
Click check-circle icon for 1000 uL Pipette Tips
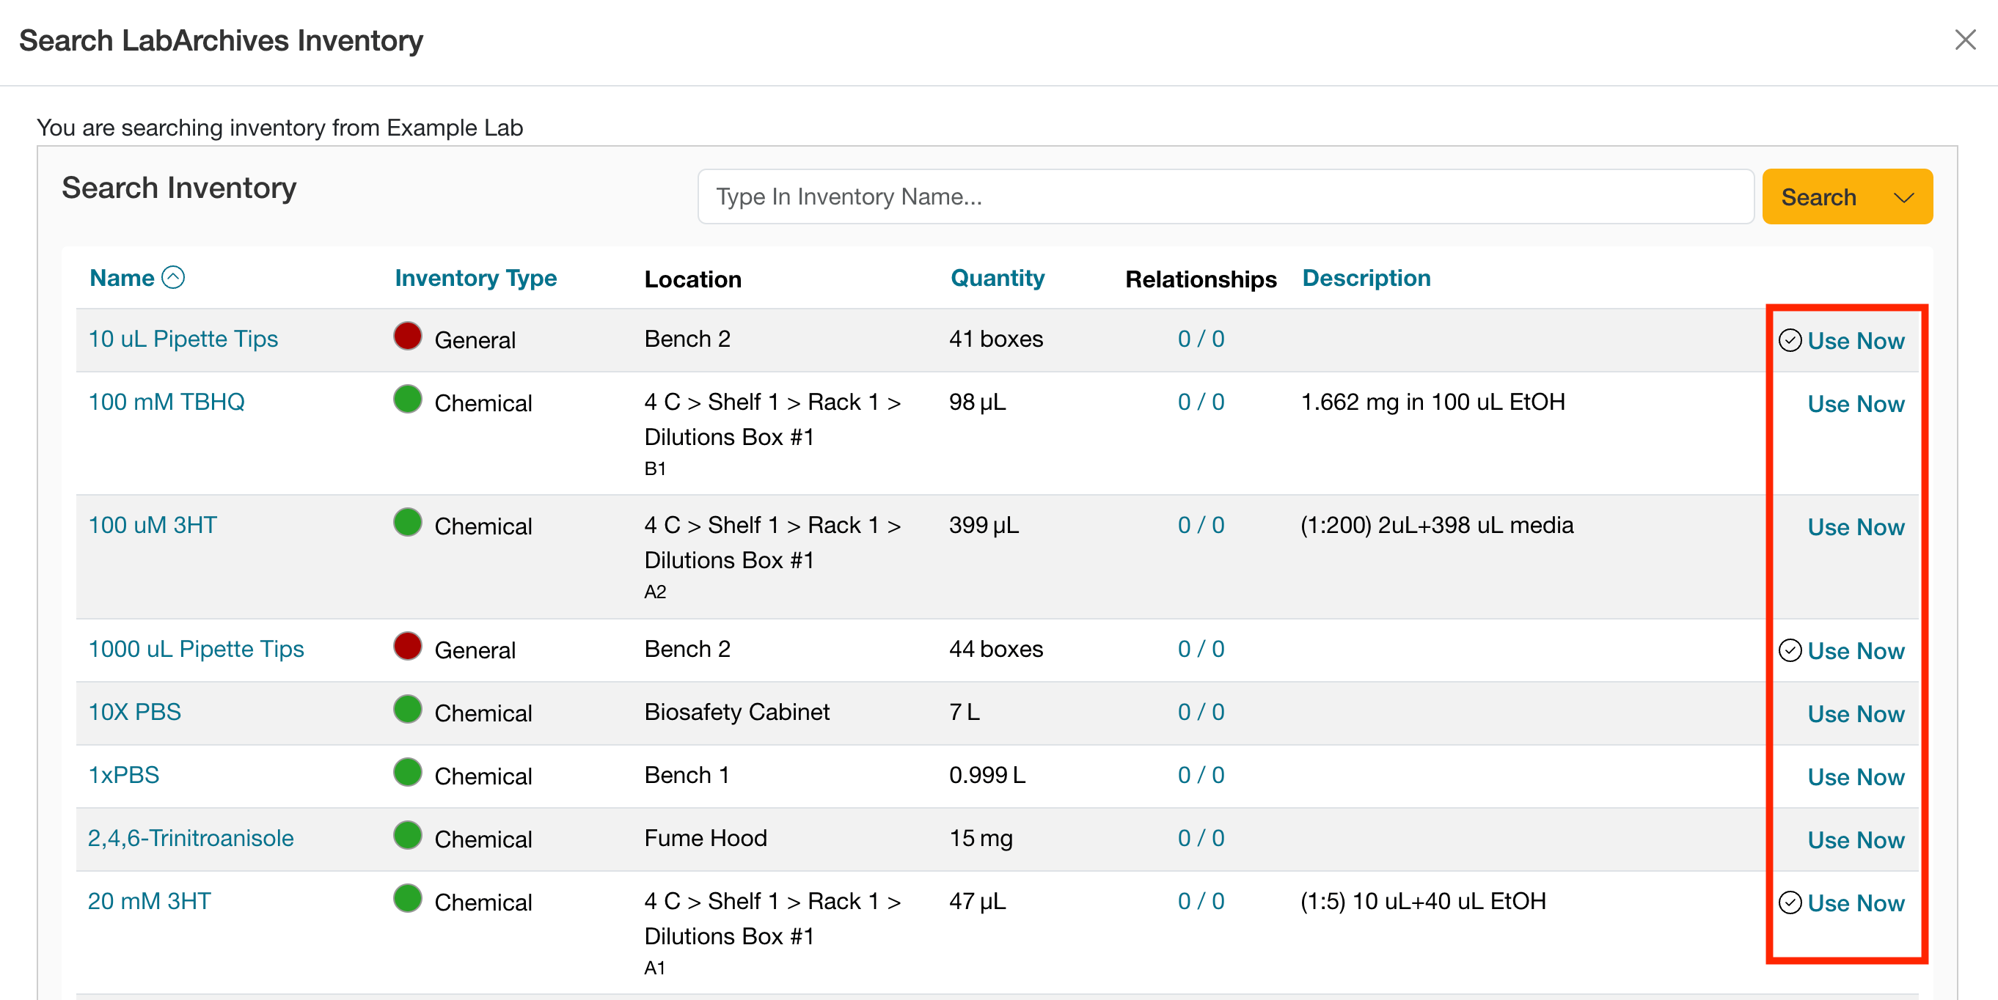1790,650
